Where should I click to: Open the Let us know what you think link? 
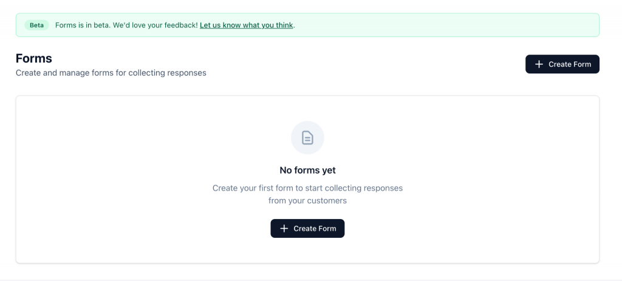247,25
